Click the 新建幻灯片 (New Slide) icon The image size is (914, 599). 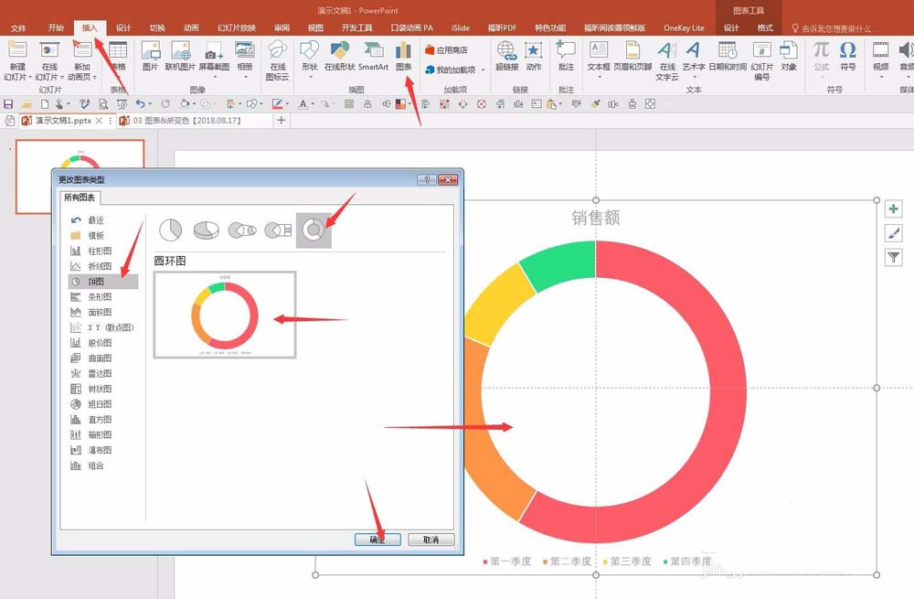click(x=17, y=50)
